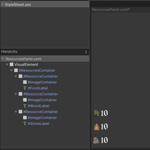Select the 10 label beside the wood icon
Screen dimensions: 150x150
pos(104,126)
